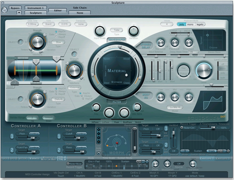Open the Jitter modulation tab

click(23, 158)
